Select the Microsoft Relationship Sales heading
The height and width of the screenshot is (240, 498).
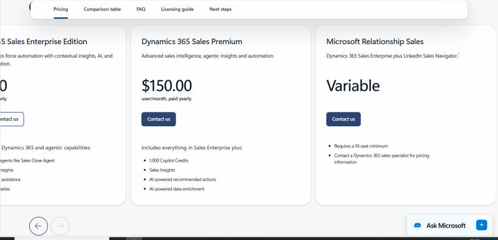coord(375,42)
